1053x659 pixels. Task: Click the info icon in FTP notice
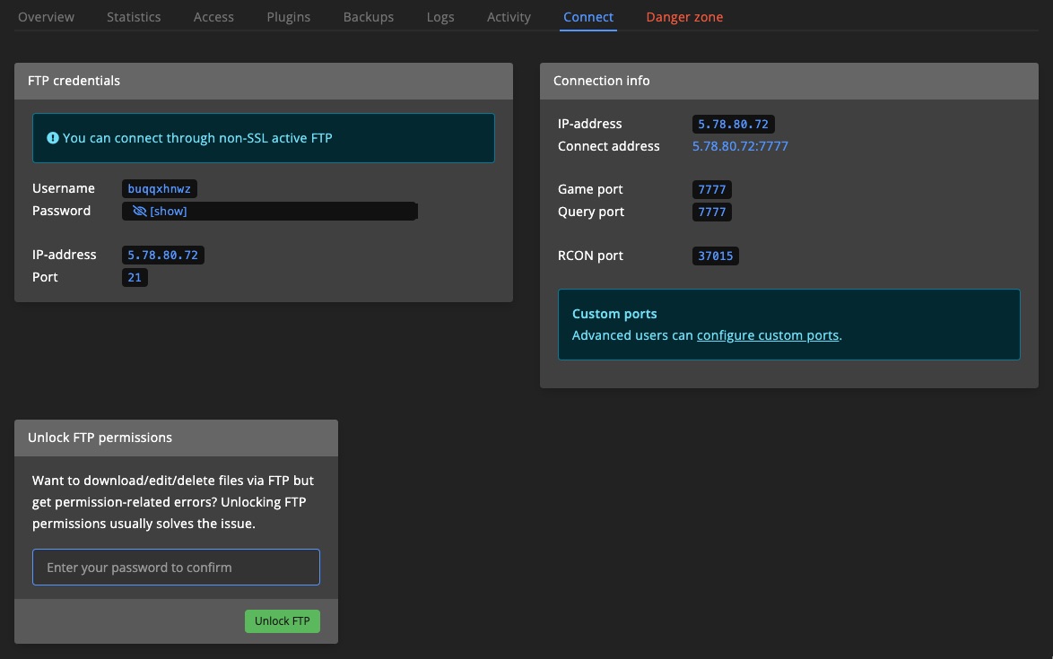[x=53, y=138]
